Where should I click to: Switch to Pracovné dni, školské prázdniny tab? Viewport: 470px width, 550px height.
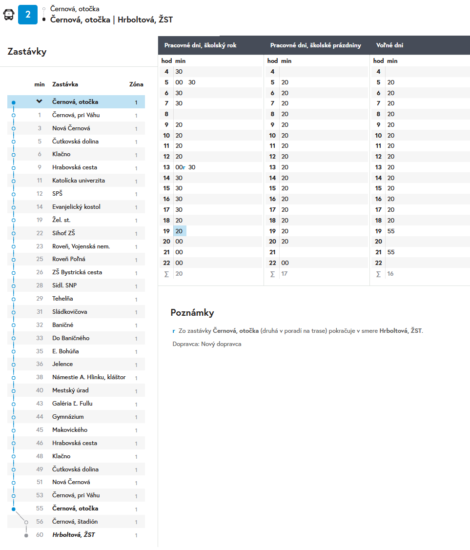click(315, 45)
